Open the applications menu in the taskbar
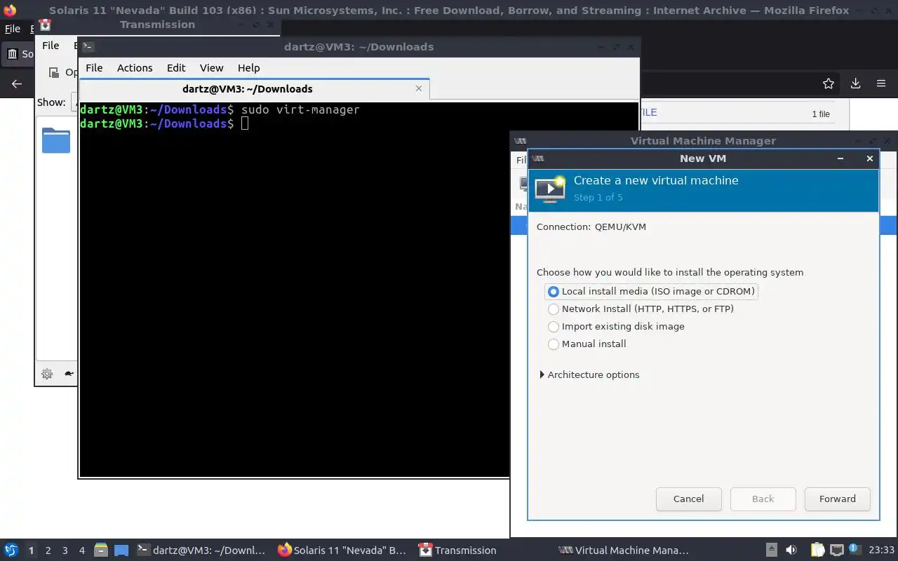Image resolution: width=898 pixels, height=561 pixels. (x=11, y=550)
